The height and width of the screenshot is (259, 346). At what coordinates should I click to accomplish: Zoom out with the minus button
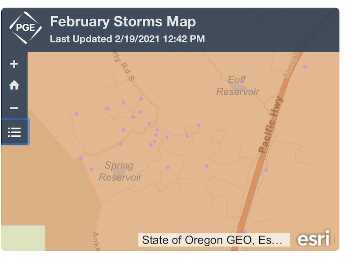[14, 108]
